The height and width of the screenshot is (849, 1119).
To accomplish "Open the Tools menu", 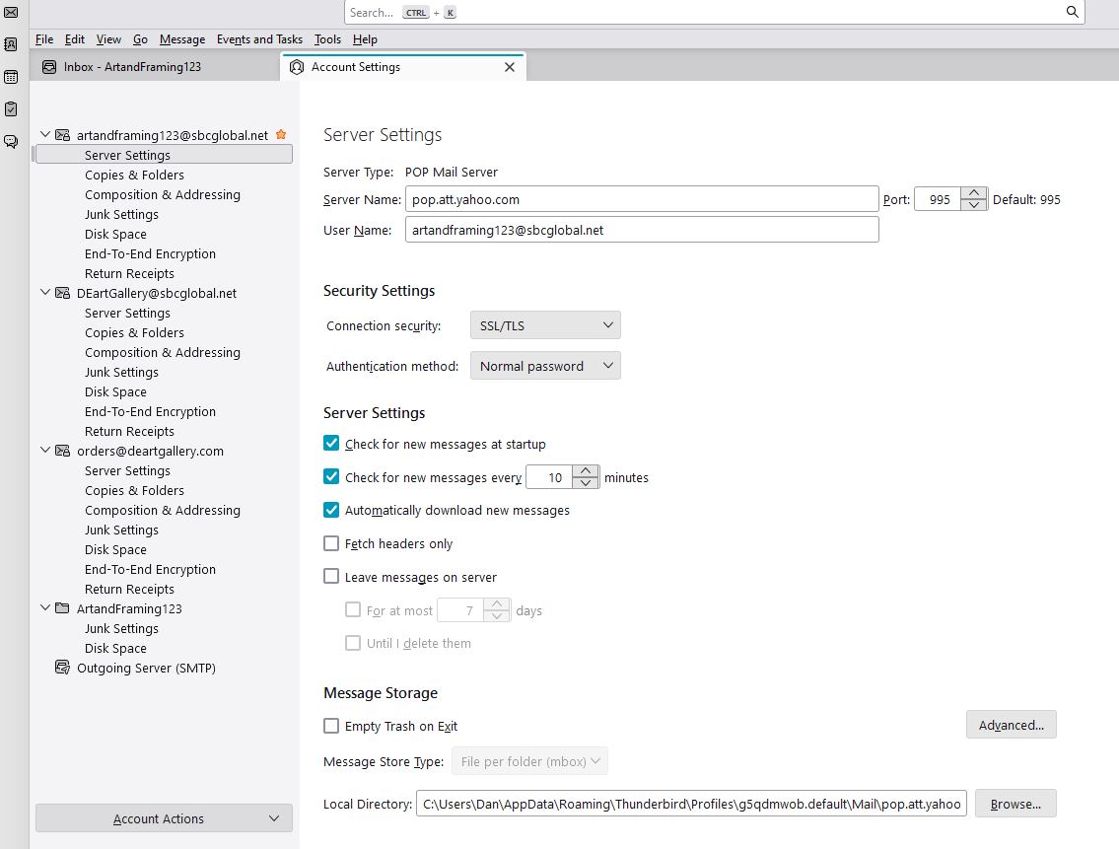I will pyautogui.click(x=327, y=39).
